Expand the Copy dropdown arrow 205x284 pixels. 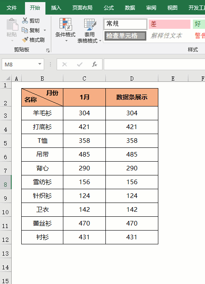[x=45, y=30]
